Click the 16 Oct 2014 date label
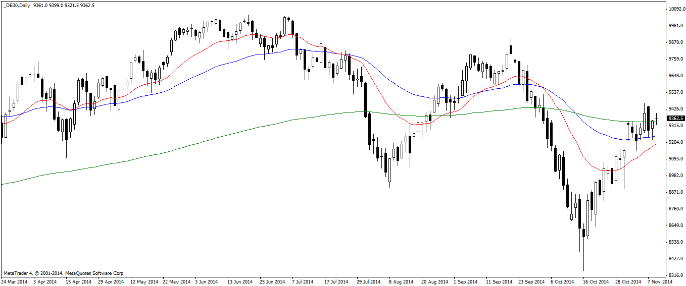Viewport: 686px width, 286px height. coord(596,281)
